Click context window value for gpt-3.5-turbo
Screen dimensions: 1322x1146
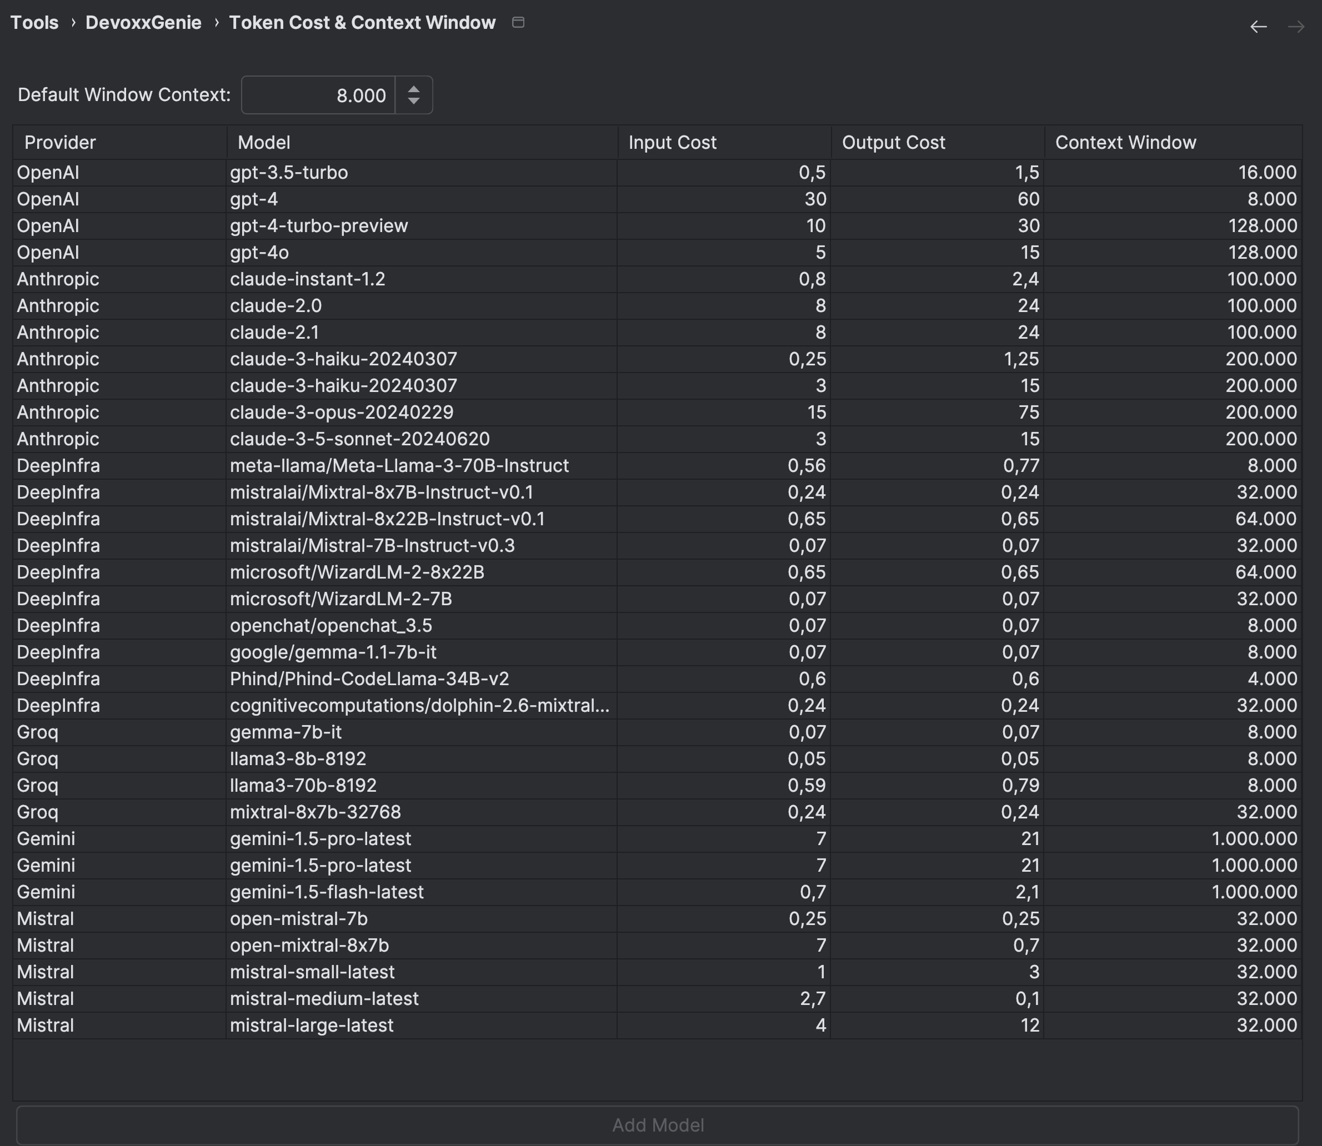(1266, 173)
